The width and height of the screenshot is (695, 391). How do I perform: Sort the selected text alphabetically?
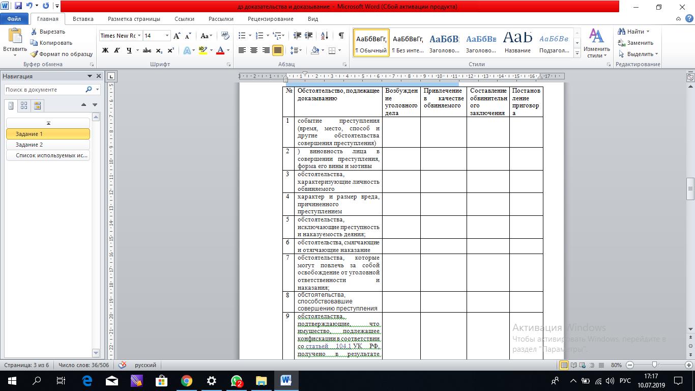(325, 36)
